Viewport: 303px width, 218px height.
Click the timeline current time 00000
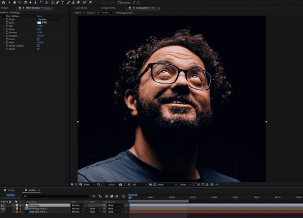[x=10, y=195]
